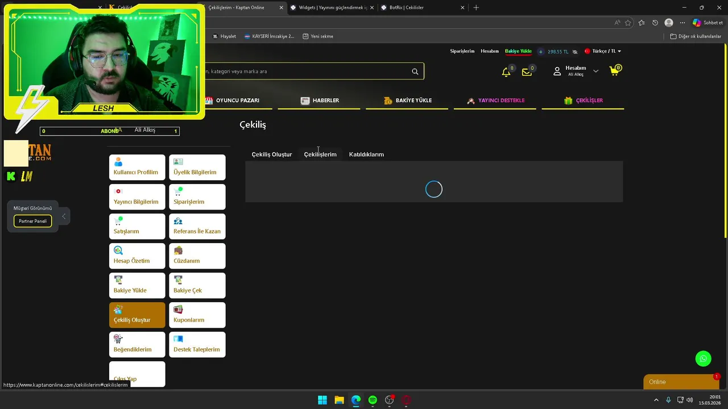
Task: Click the green WhatsApp chat bubble
Action: (x=704, y=358)
